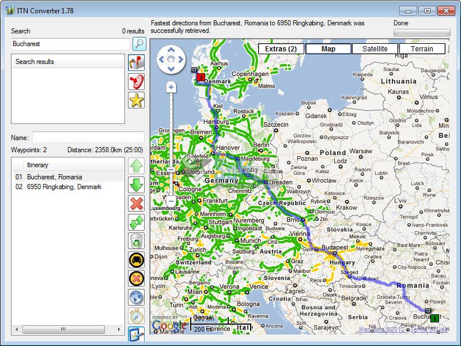Switch to Satellite view
The width and height of the screenshot is (461, 346).
click(x=375, y=49)
